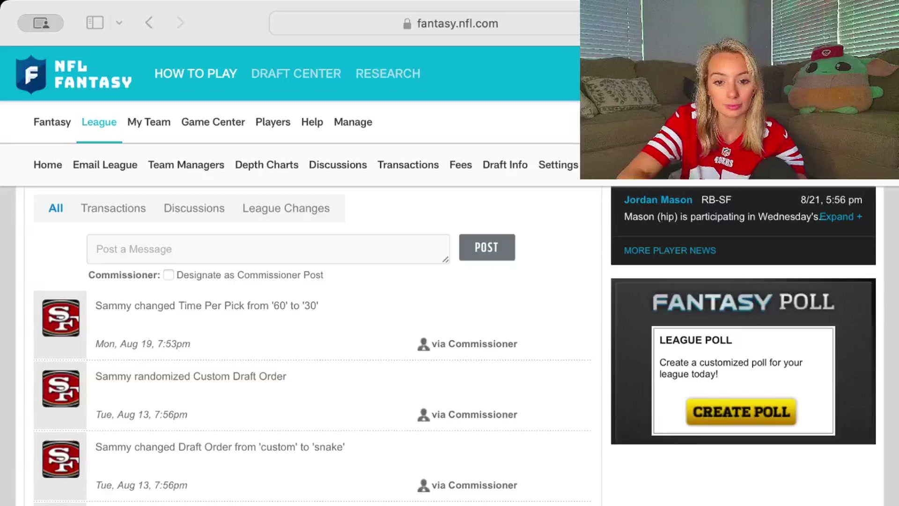Image resolution: width=899 pixels, height=506 pixels.
Task: Click the Post a Message text box
Action: [x=268, y=249]
